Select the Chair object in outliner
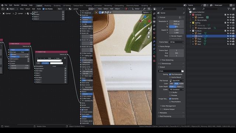 pos(199,34)
